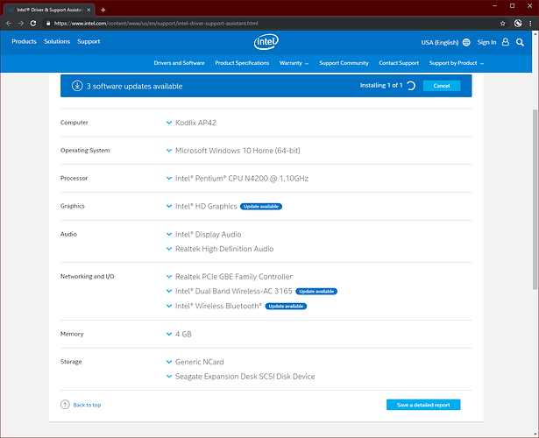Click the site search magnifier icon
Screen dimensions: 539x438
(522, 42)
